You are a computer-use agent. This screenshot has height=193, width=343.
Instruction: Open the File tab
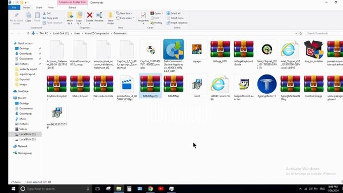14,8
